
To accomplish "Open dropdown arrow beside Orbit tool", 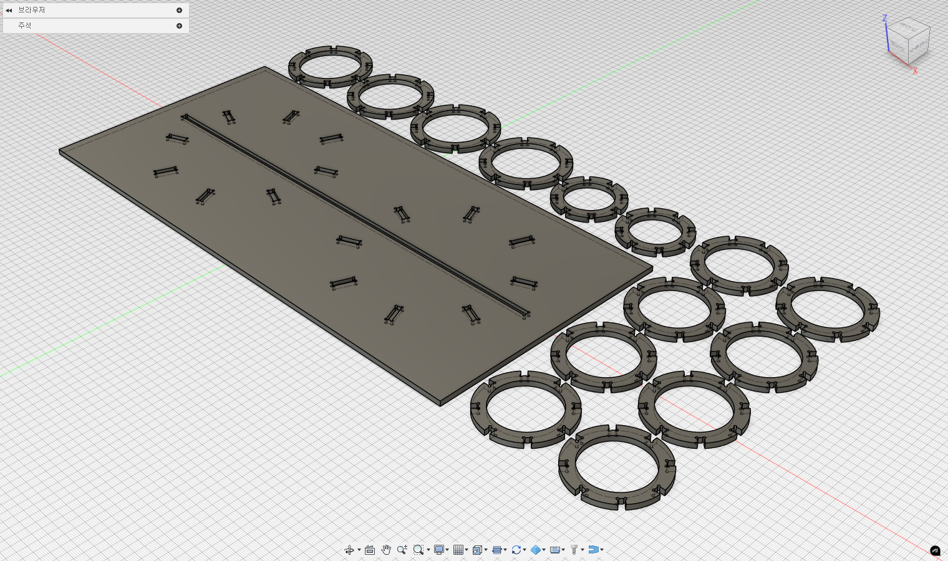I will pos(359,550).
